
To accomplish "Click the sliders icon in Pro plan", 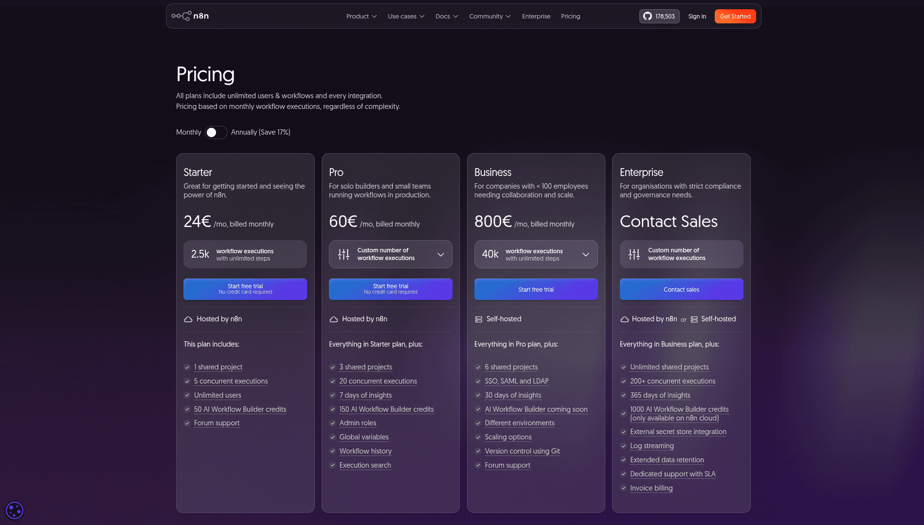I will click(x=344, y=254).
